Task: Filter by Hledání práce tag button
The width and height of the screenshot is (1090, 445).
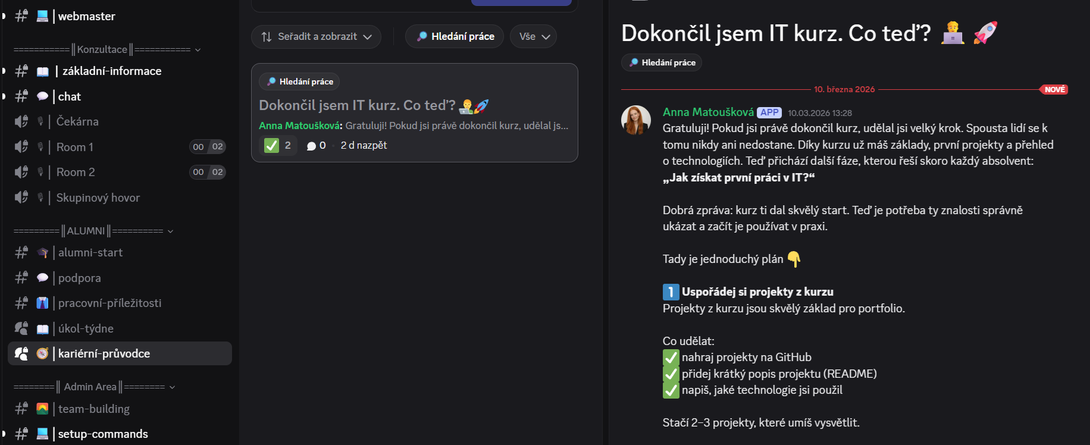Action: tap(455, 37)
